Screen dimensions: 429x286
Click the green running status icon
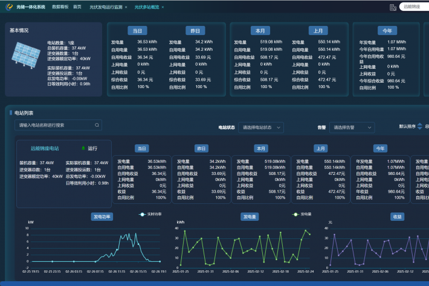[x=83, y=148]
